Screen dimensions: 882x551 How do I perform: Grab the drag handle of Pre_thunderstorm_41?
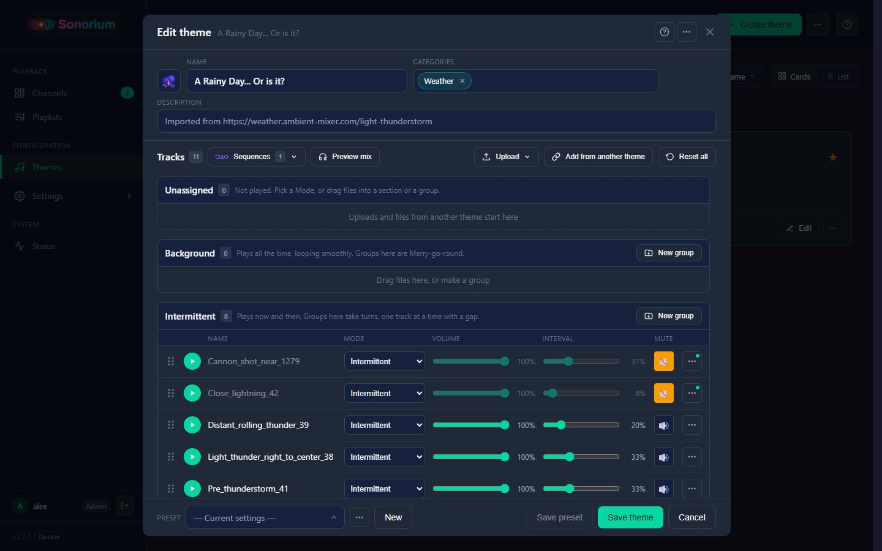[x=171, y=489]
